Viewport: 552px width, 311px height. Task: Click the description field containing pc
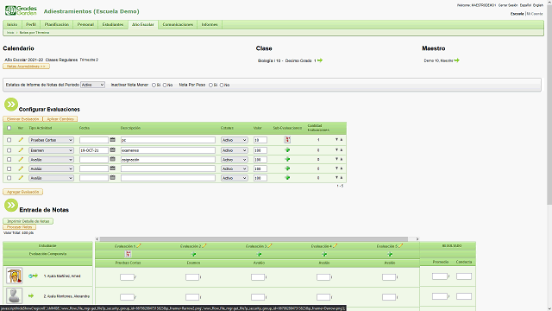168,140
